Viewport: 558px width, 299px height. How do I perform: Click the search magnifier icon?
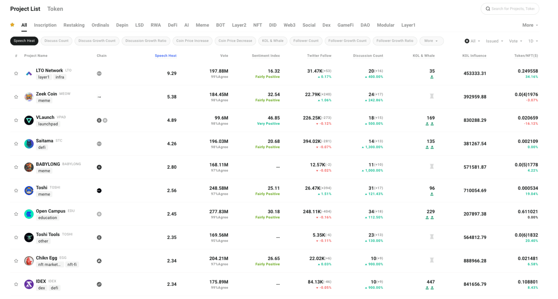click(488, 9)
